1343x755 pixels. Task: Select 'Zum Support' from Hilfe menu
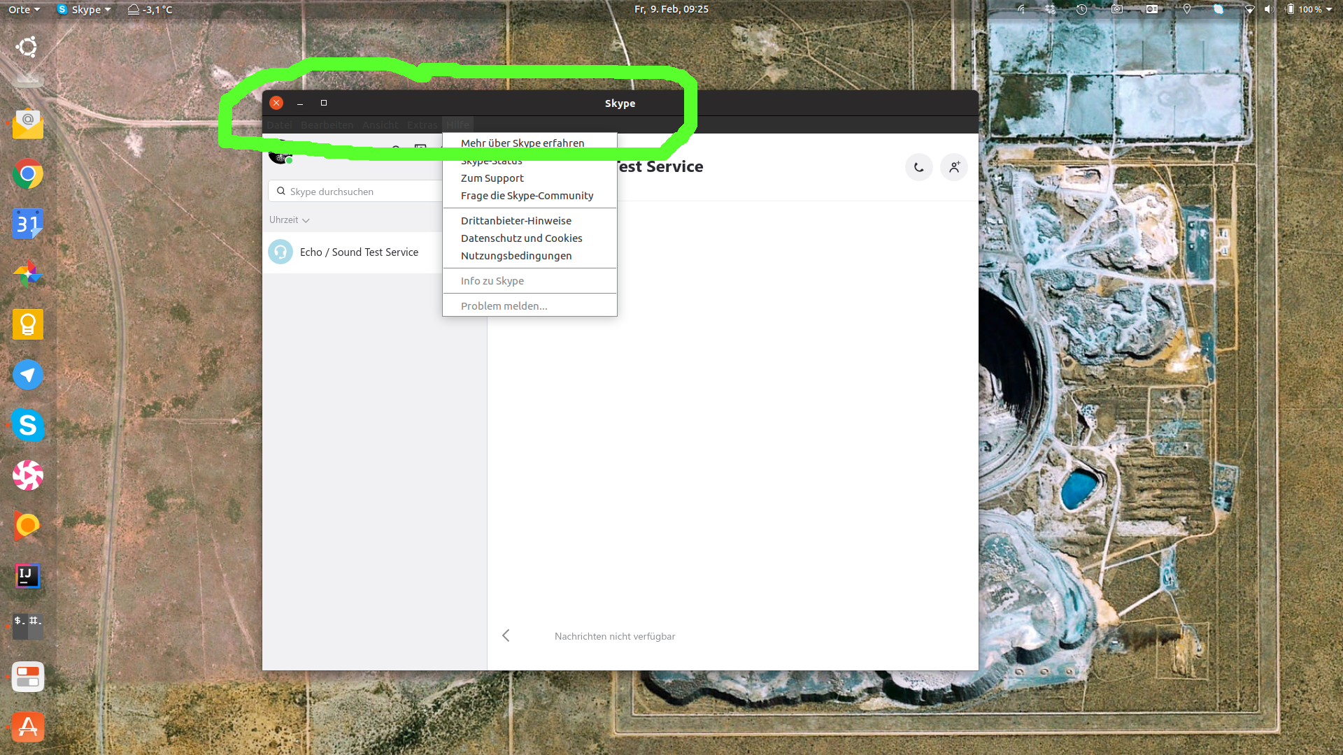[492, 178]
